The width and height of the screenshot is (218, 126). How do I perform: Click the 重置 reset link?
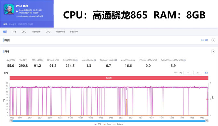206,73
